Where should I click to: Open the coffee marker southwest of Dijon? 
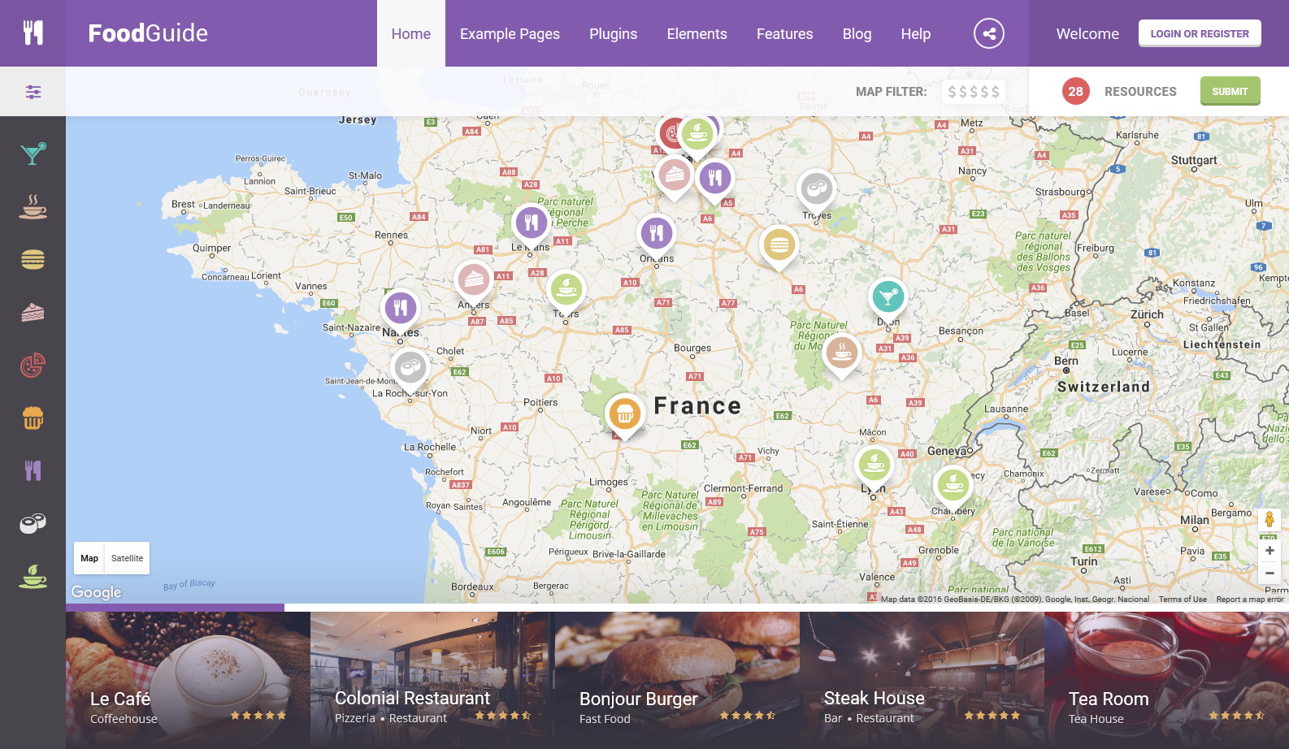click(842, 355)
